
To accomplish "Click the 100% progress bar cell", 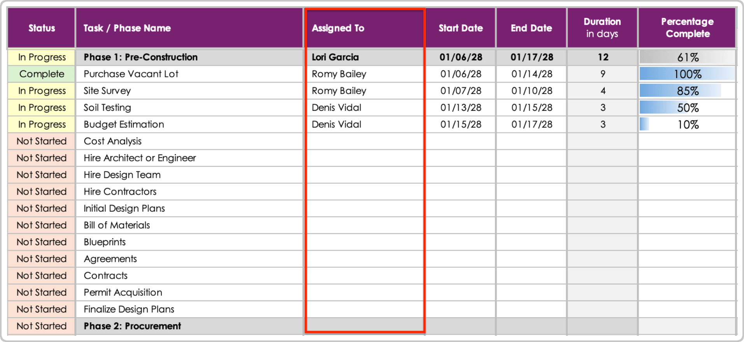I will click(687, 74).
